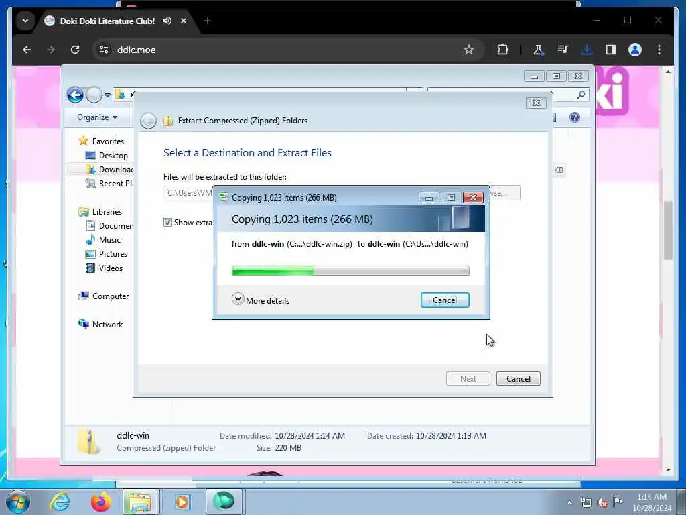Cancel the copying of 1,023 items

(x=445, y=300)
